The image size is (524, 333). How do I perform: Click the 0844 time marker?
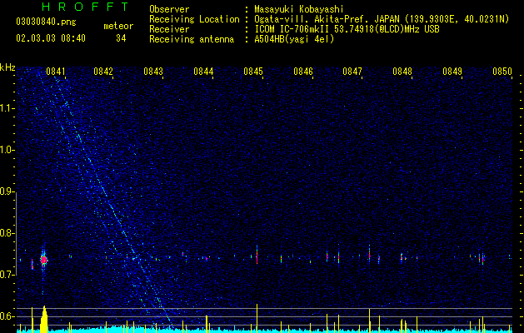point(203,72)
